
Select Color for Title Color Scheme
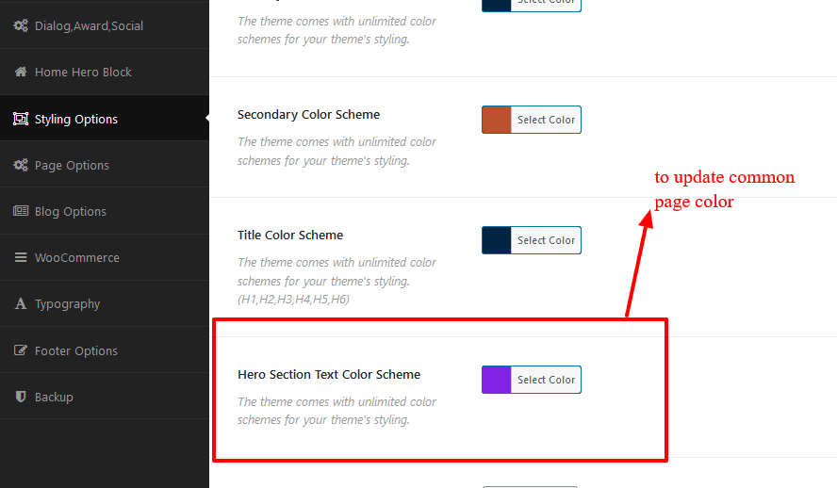click(546, 240)
